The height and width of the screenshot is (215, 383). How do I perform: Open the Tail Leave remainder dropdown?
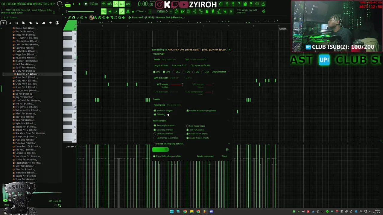(x=198, y=59)
